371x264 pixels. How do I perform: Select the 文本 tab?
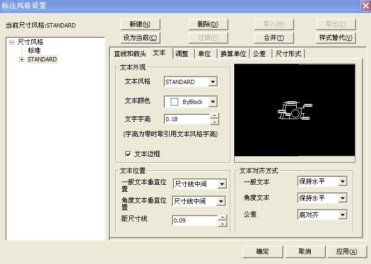159,53
